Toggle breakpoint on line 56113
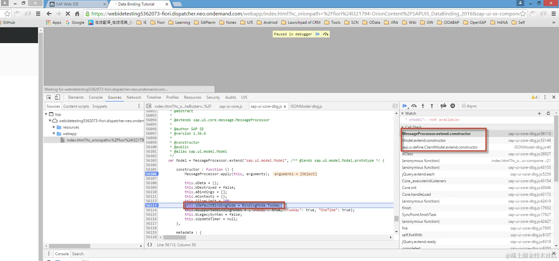559x261 pixels. (x=151, y=205)
